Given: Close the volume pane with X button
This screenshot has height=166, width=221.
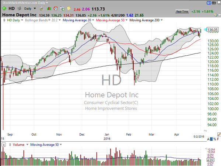Looking at the screenshot, I should [x=4, y=145].
